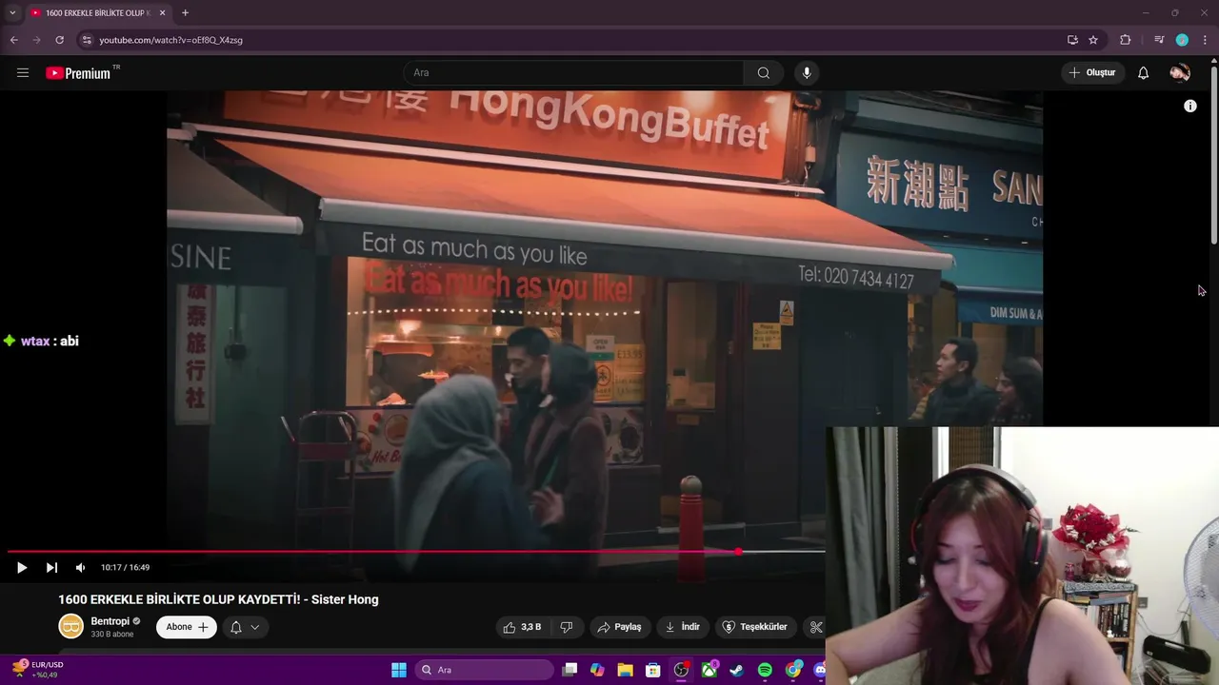Download the video with İndir
The image size is (1219, 685).
683,627
